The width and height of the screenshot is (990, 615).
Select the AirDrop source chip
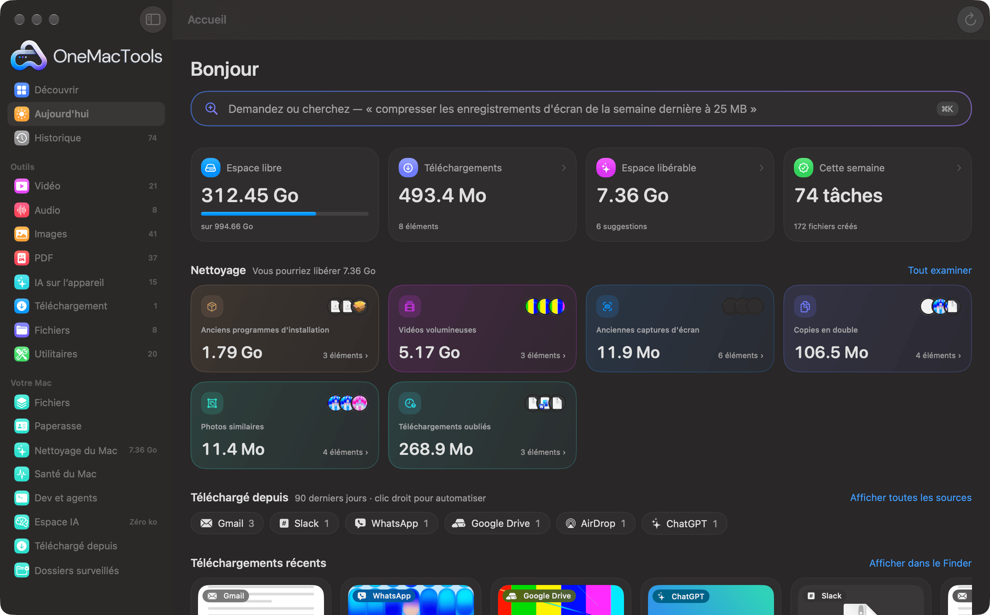(595, 523)
